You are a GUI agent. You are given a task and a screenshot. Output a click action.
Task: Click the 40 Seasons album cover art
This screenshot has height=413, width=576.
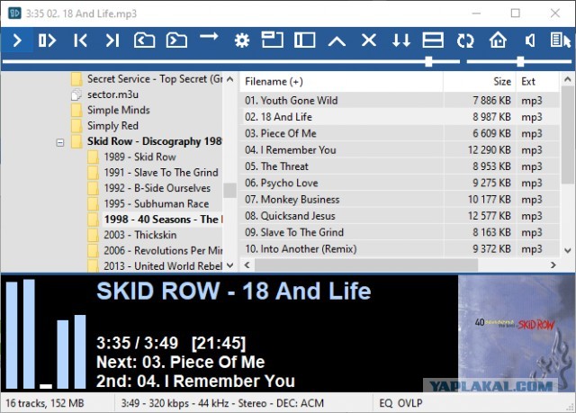click(517, 333)
